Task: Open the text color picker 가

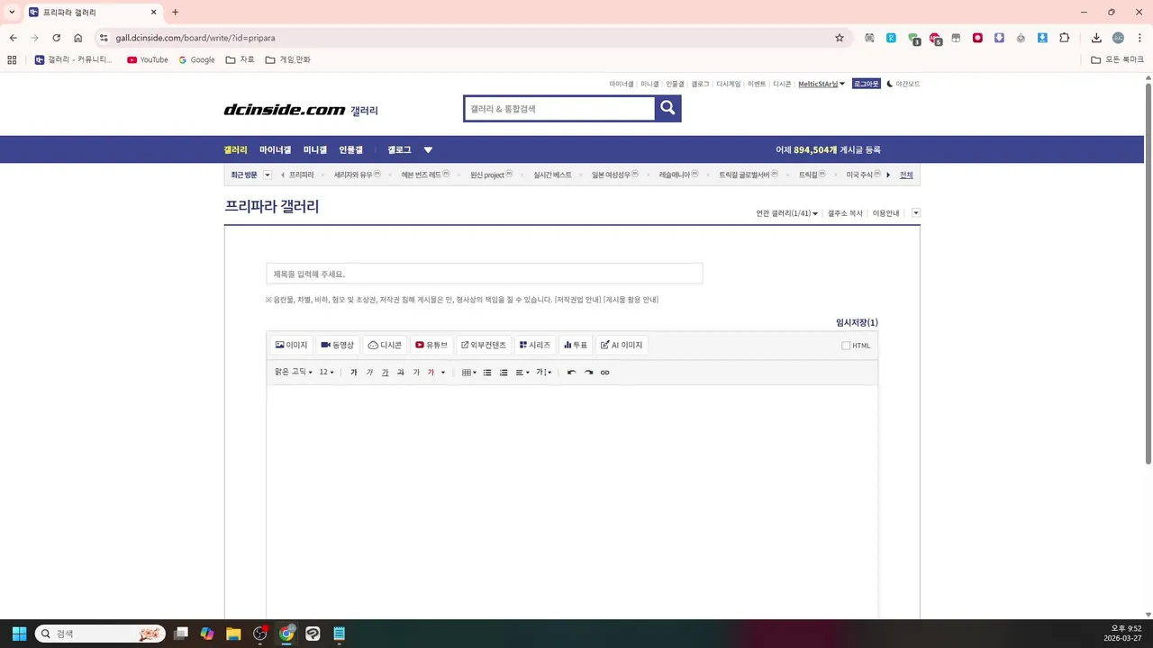Action: (x=431, y=373)
